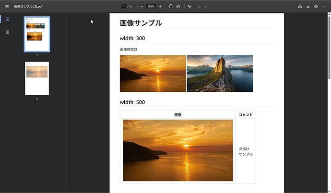
Task: Click the redo arrow in toolbar
Action: click(x=206, y=6)
